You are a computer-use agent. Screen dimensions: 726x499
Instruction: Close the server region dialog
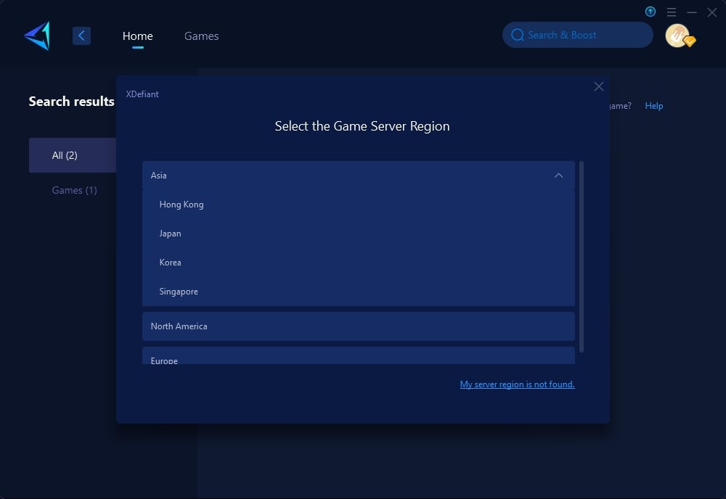pyautogui.click(x=599, y=86)
